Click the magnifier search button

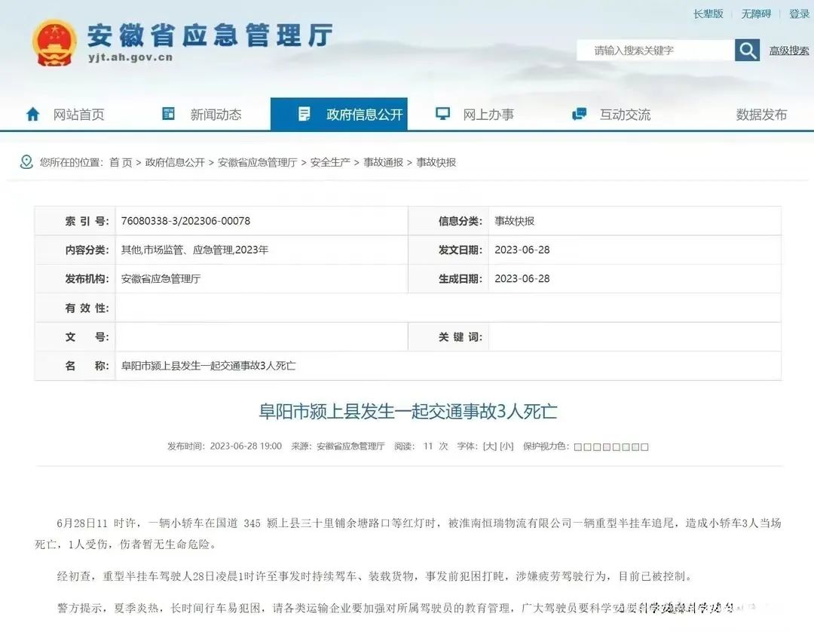747,51
